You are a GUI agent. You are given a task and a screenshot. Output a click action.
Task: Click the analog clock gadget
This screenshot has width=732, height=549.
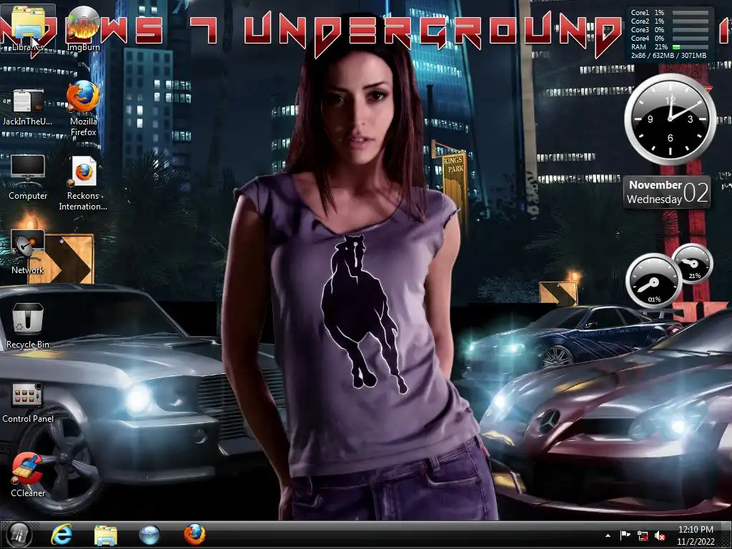coord(670,119)
